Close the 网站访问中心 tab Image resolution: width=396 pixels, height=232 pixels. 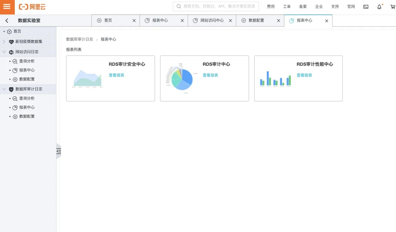click(230, 21)
